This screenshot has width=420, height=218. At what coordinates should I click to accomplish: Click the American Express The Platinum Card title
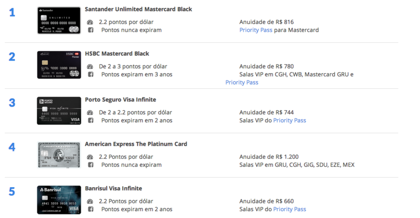(x=136, y=144)
